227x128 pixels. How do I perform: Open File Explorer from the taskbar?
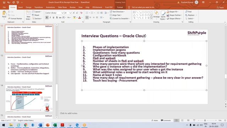11,125
